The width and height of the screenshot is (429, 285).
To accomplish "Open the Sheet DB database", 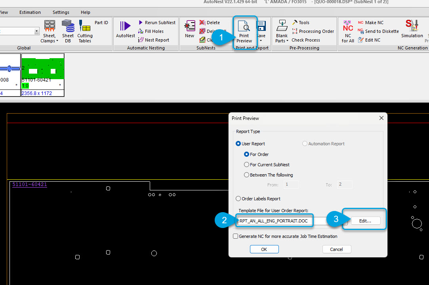I will (68, 31).
